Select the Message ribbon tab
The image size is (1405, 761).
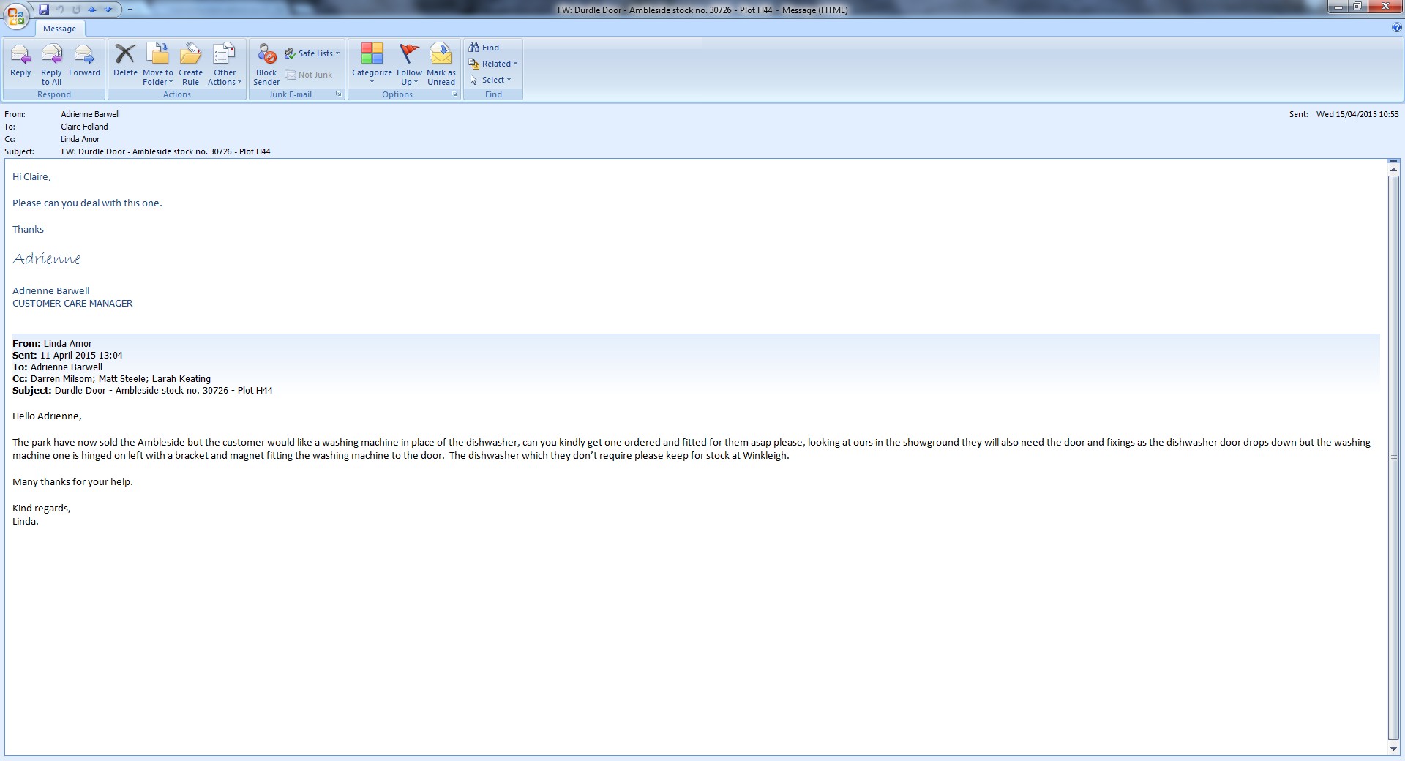(59, 29)
